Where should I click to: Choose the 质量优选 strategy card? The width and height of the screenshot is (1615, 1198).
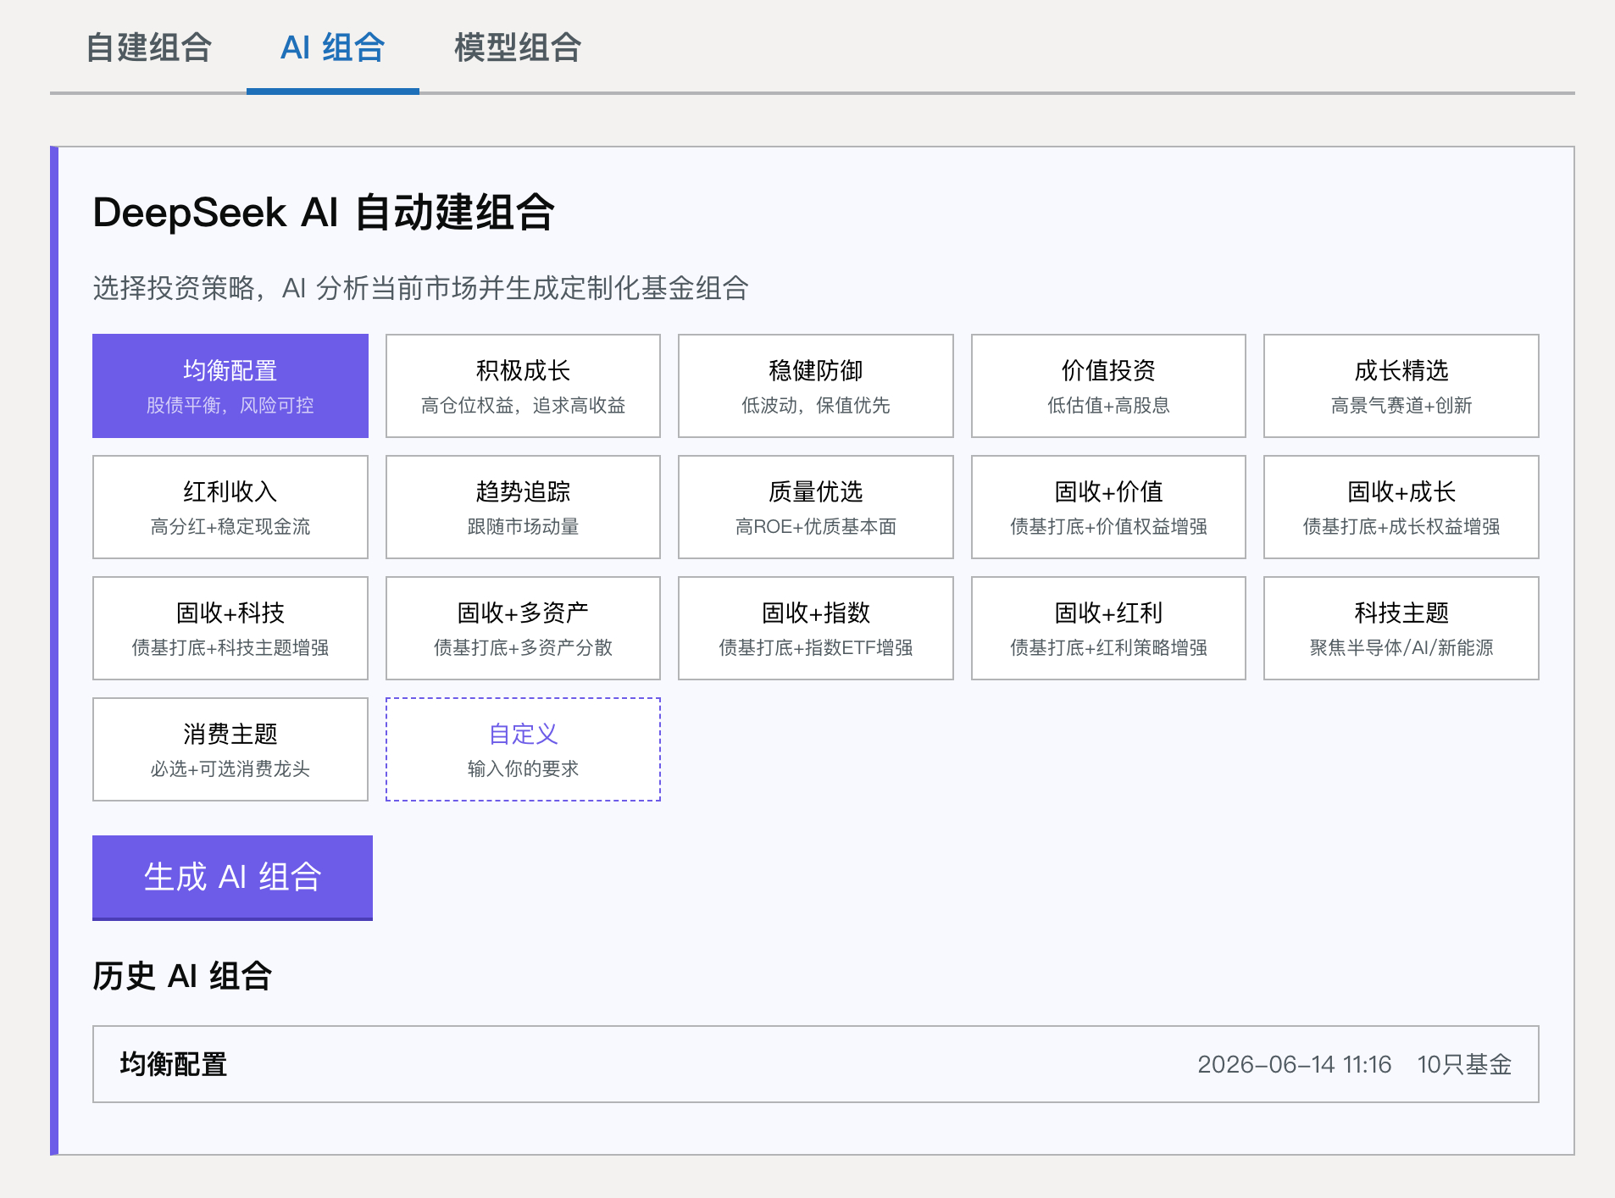[816, 507]
